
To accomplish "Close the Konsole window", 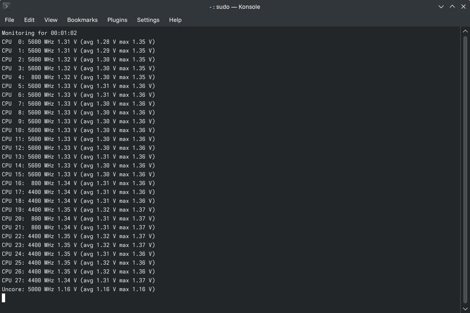I will pyautogui.click(x=463, y=7).
